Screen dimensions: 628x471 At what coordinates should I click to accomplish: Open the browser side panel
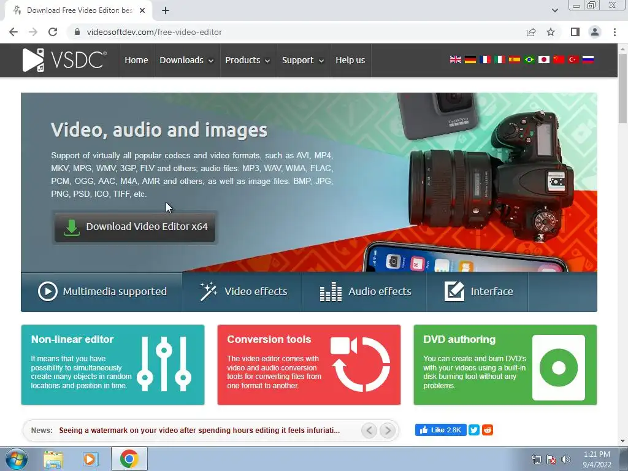point(575,32)
